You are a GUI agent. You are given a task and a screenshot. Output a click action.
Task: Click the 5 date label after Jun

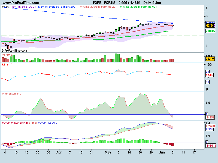coord(172,152)
